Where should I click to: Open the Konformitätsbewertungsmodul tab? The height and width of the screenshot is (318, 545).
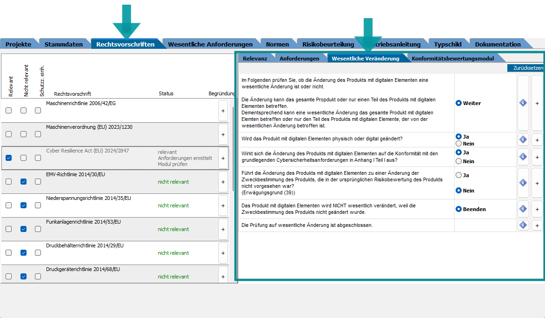[452, 59]
